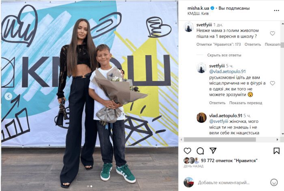
Task: Collapse replies via Скрыть все ответы
Action: click(224, 55)
